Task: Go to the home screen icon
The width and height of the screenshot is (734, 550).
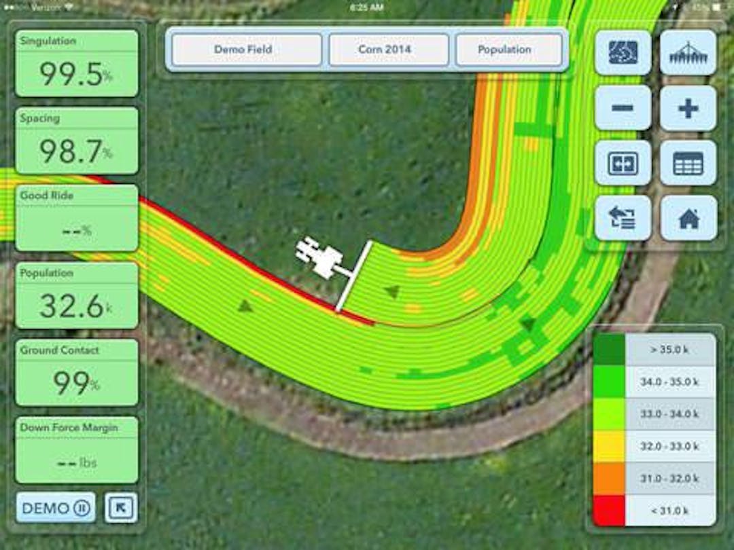Action: tap(688, 219)
